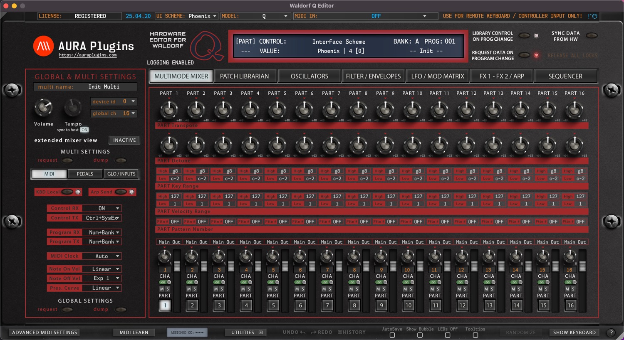Open the Pres. Curve dropdown
The height and width of the screenshot is (340, 624).
[102, 288]
